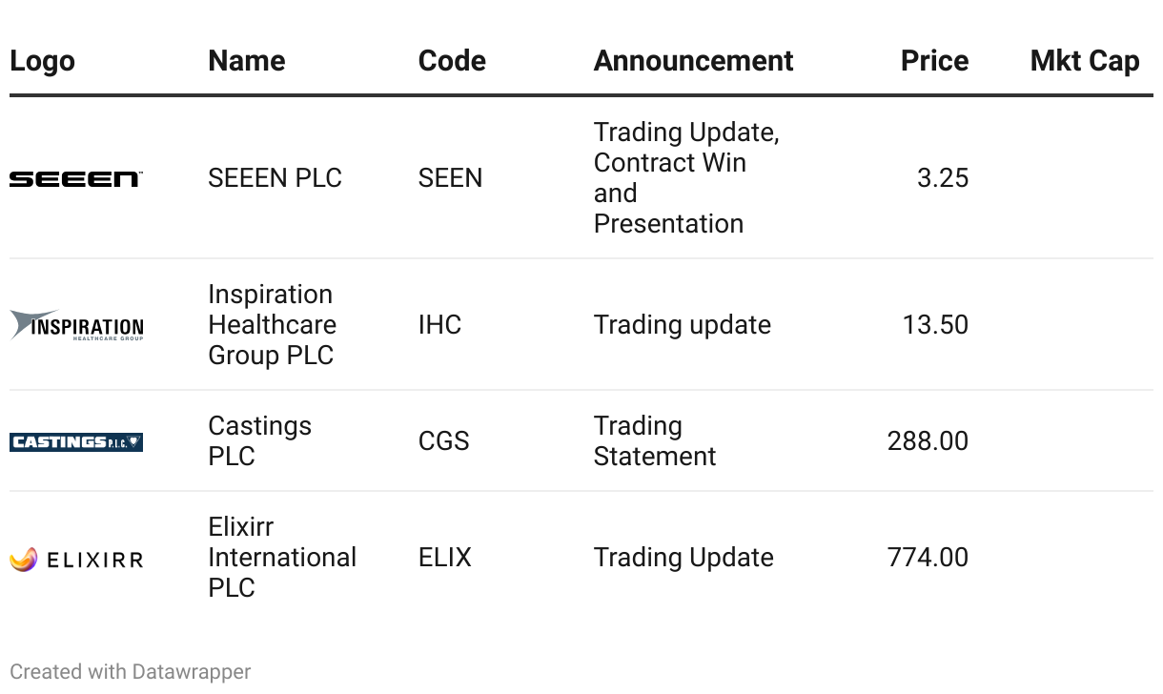Select the SEEEN PLC company name
This screenshot has height=694, width=1163.
click(x=275, y=178)
